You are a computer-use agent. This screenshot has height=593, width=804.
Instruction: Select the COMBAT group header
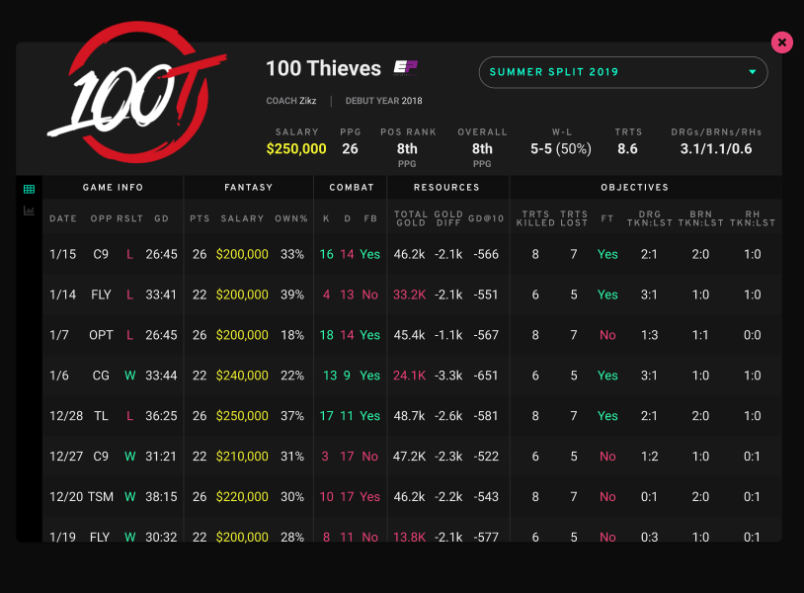[352, 187]
